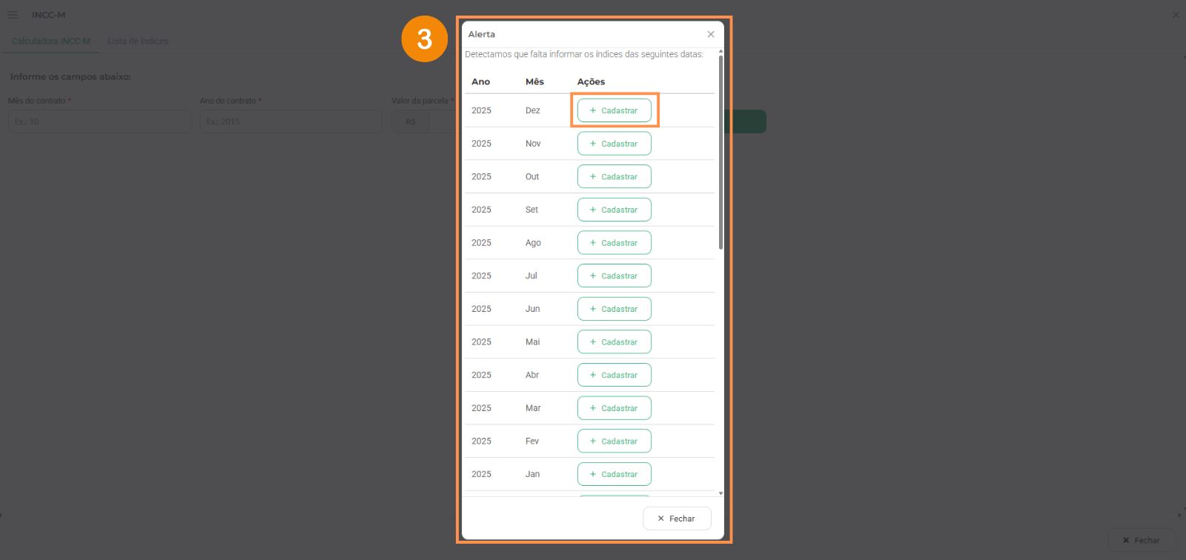Close the Alerta dialog with X icon

(x=710, y=34)
